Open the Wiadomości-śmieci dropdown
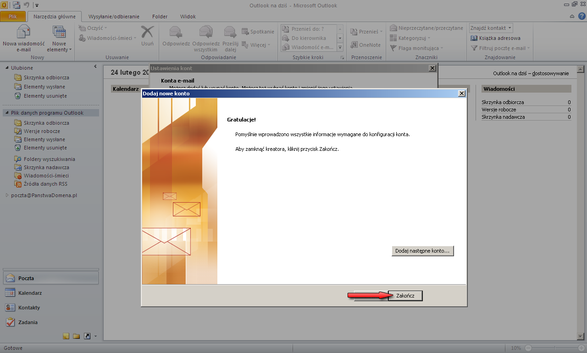The height and width of the screenshot is (353, 587). (108, 38)
